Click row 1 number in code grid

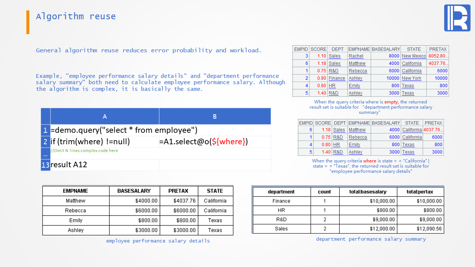(x=45, y=130)
